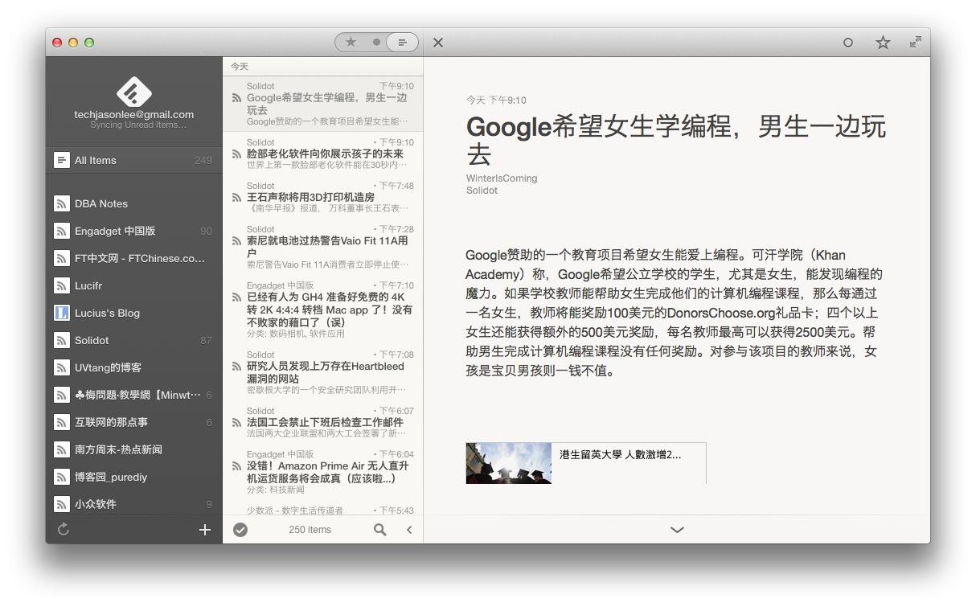Close the article with X button
The image size is (976, 607).
coord(438,43)
